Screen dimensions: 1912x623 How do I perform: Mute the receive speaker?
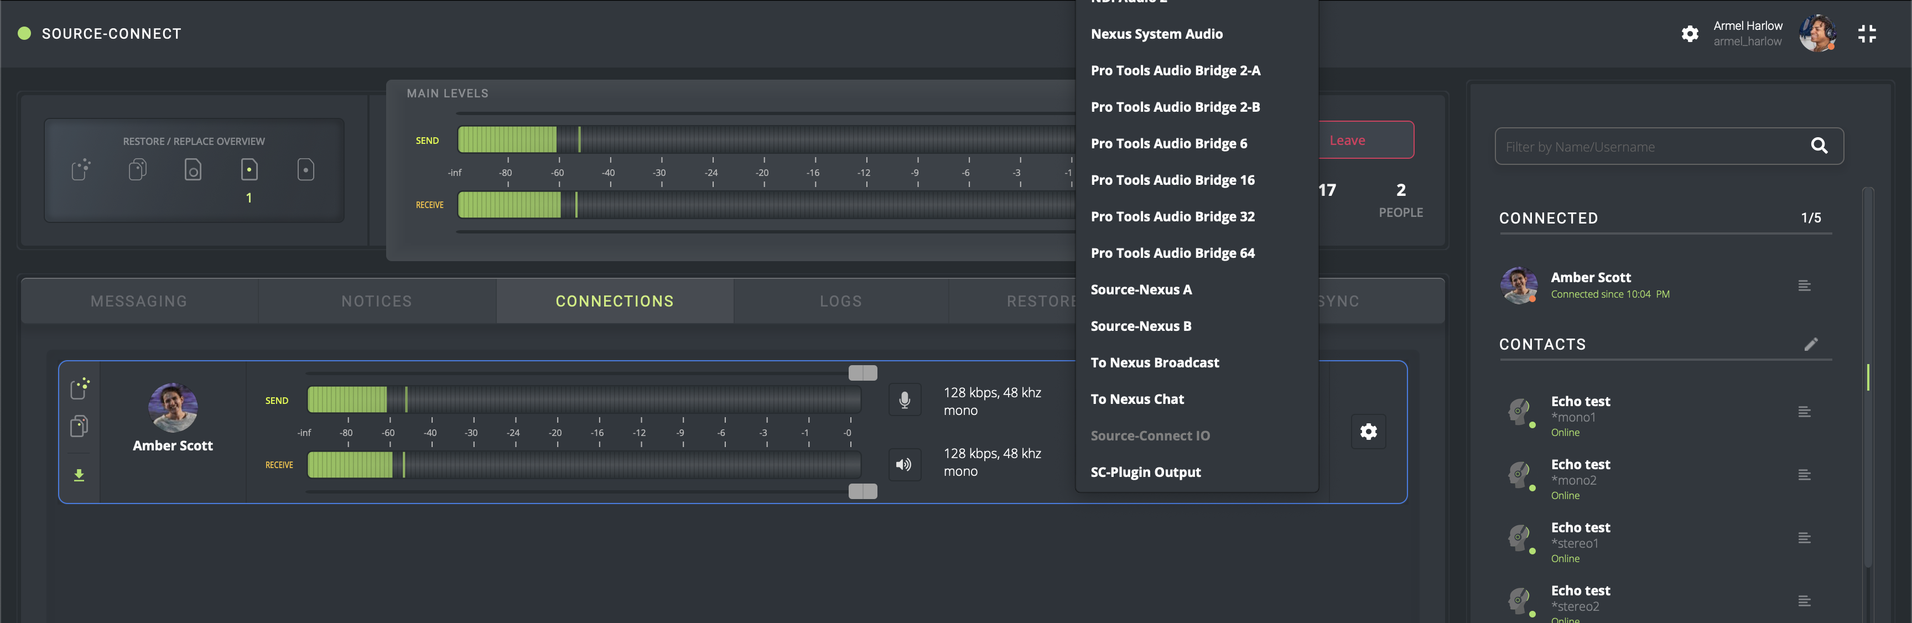click(904, 465)
